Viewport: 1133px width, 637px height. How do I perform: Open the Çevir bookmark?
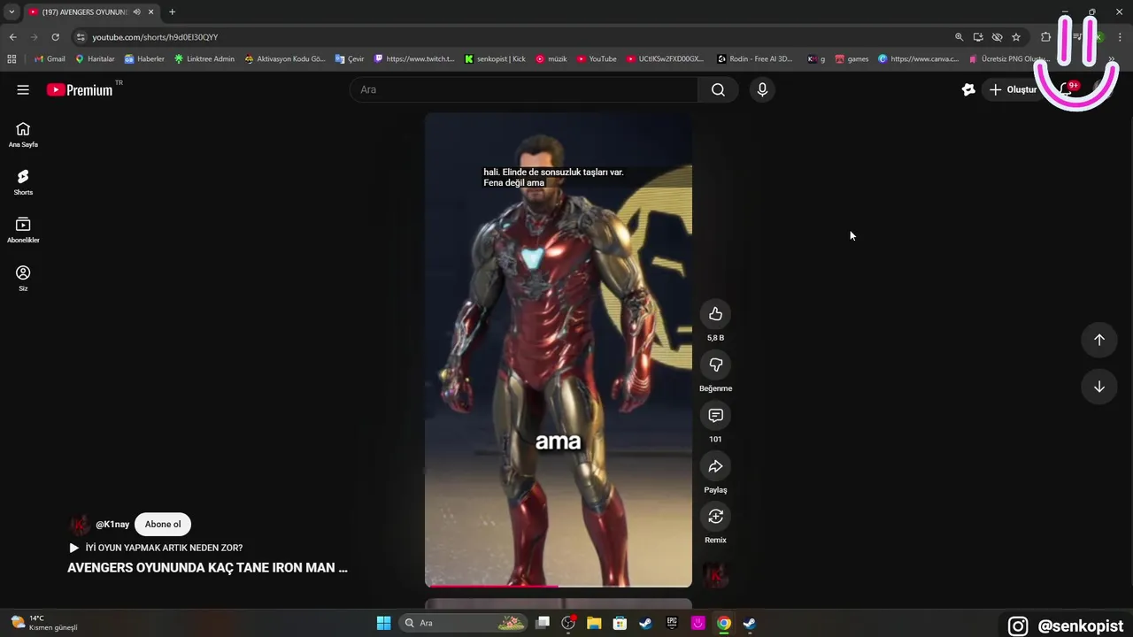click(350, 59)
